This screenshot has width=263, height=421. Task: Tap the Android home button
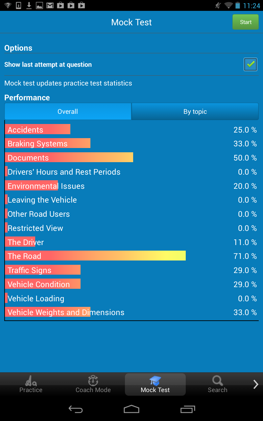tap(131, 409)
